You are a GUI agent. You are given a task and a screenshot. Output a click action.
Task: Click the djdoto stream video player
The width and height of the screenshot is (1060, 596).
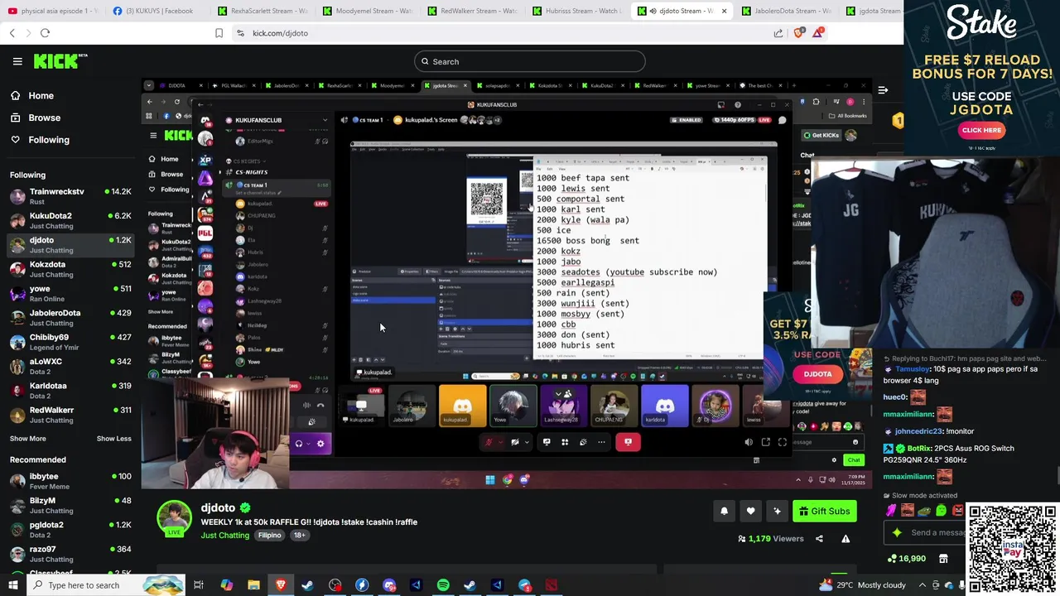pyautogui.click(x=505, y=284)
